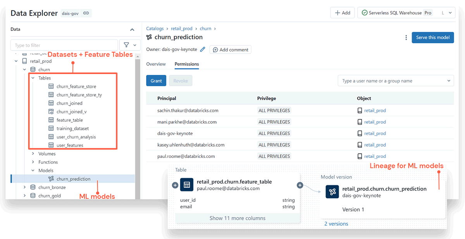This screenshot has height=239, width=465.
Task: Click the Serve this model button
Action: coord(432,37)
